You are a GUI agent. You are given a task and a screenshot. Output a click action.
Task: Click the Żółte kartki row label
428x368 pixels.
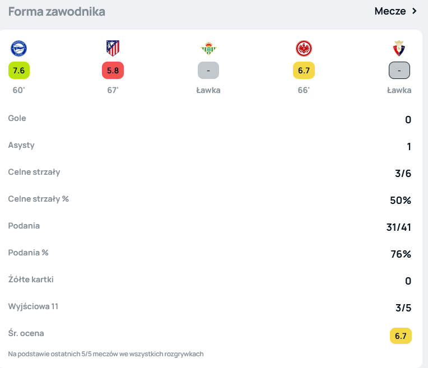(31, 280)
